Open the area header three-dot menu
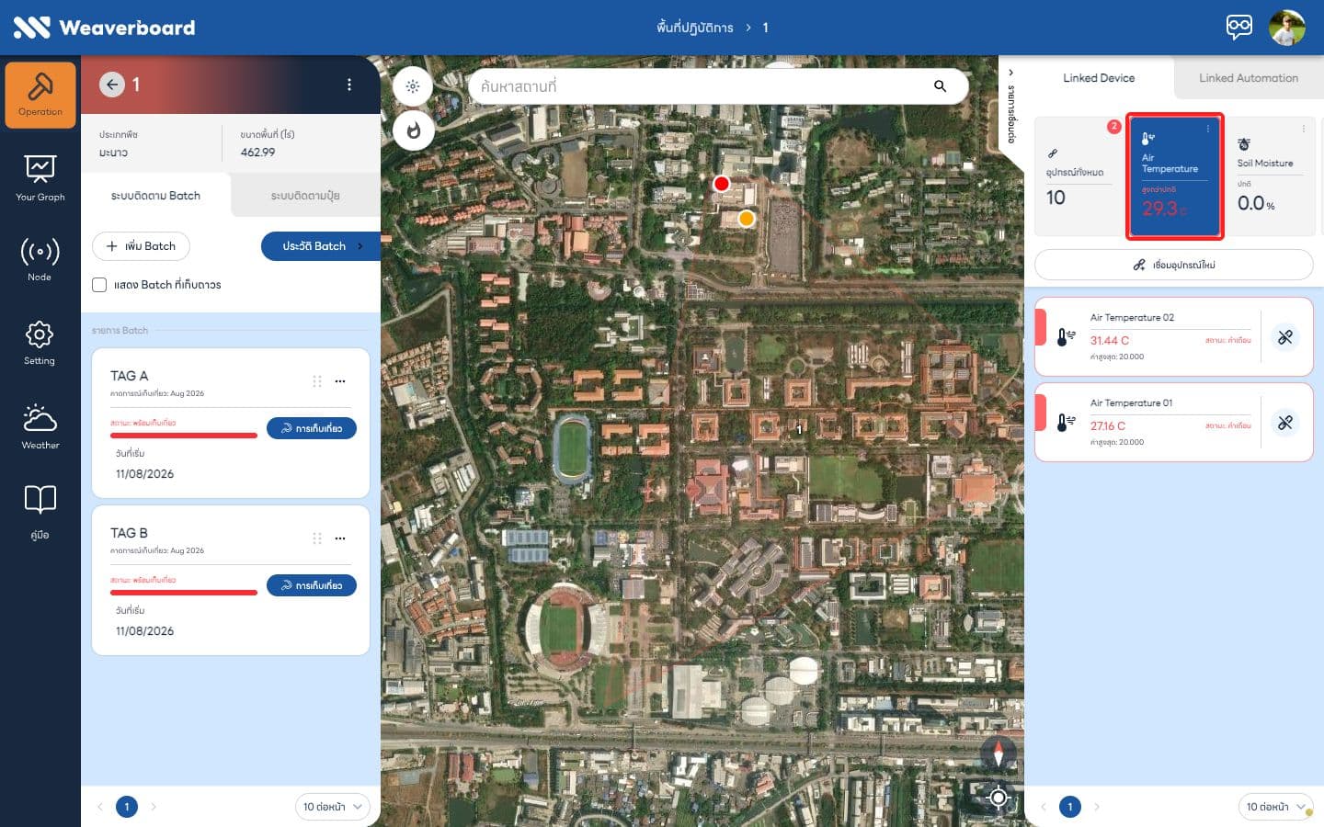1324x827 pixels. pos(349,85)
